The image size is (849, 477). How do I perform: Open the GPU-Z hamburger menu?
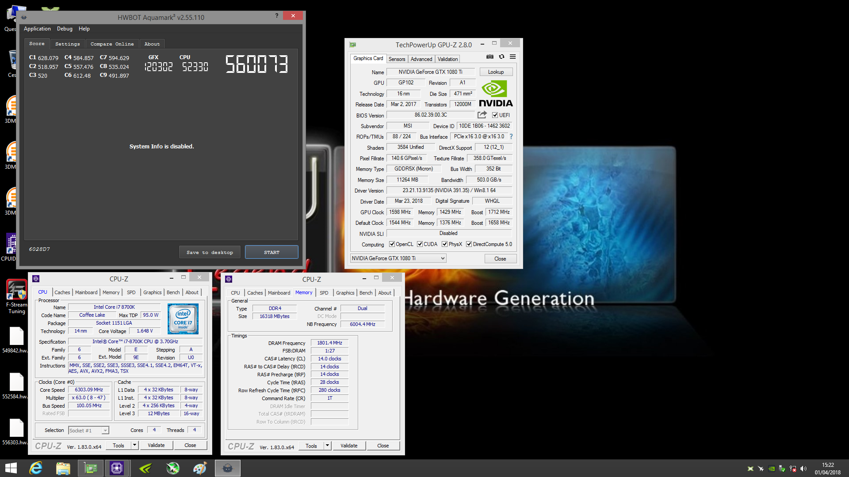point(512,57)
